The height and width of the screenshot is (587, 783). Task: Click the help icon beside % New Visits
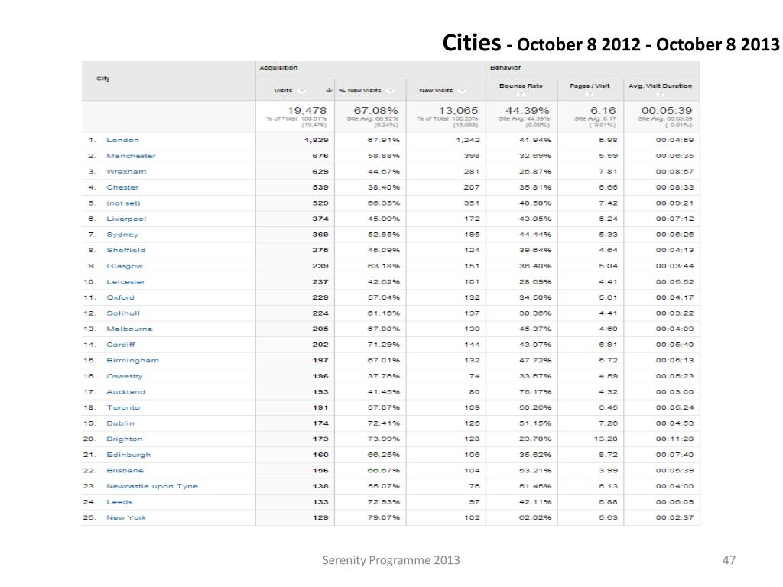point(390,91)
